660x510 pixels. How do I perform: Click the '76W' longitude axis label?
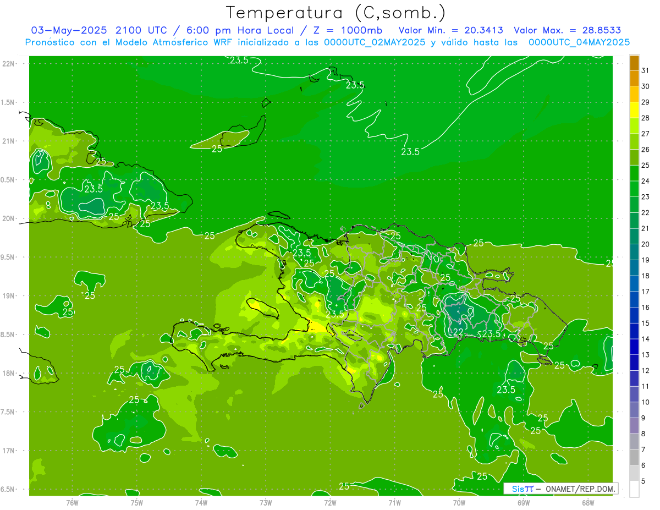point(72,502)
